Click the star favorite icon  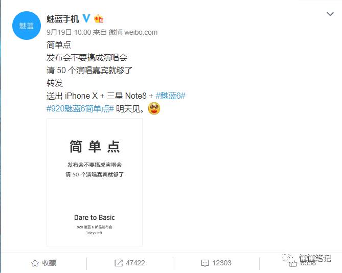pos(35,263)
